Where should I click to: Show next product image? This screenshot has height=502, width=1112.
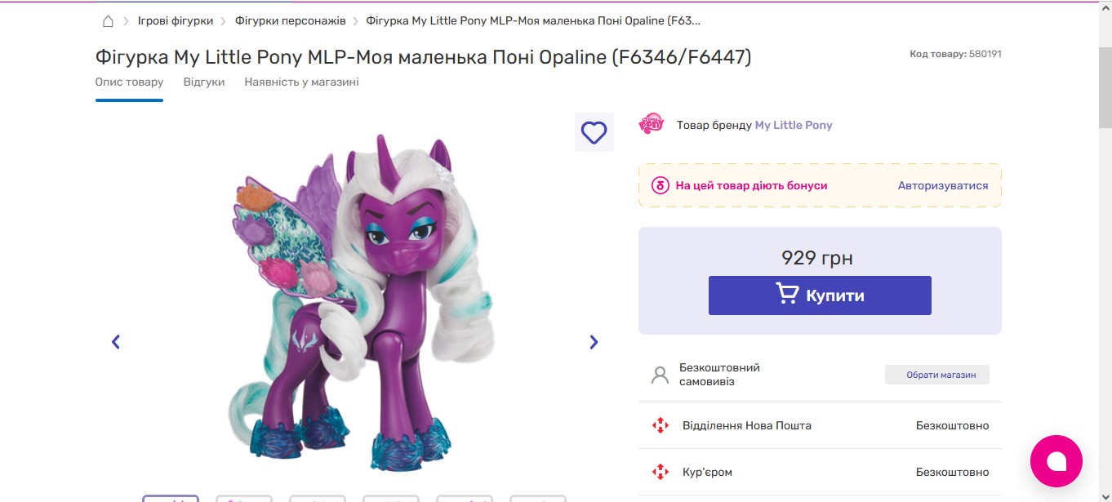click(x=594, y=342)
